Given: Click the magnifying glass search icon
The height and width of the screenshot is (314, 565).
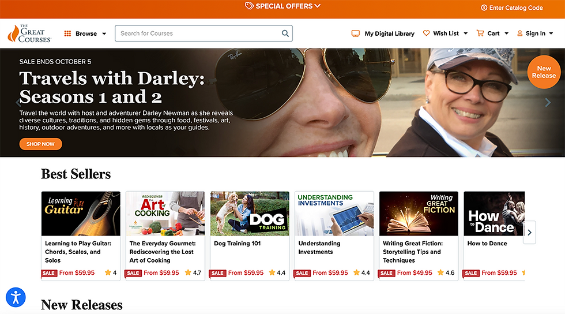Looking at the screenshot, I should pos(285,33).
